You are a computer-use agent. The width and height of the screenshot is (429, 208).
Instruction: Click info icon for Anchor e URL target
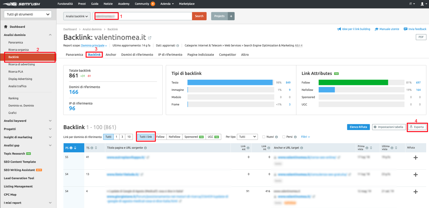point(302,148)
